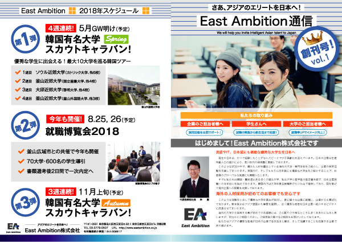
Task: Click the 代表取締役社長 caption under portrait
Action: coord(194,199)
